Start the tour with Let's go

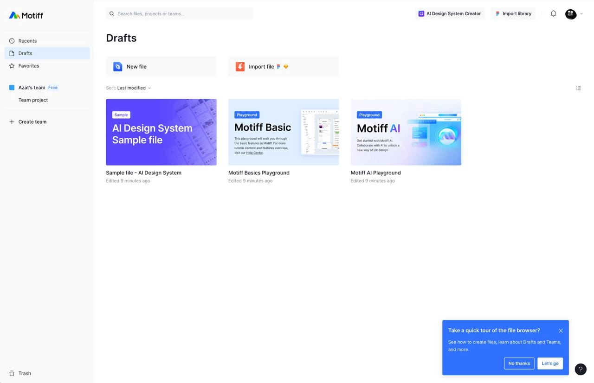(550, 364)
